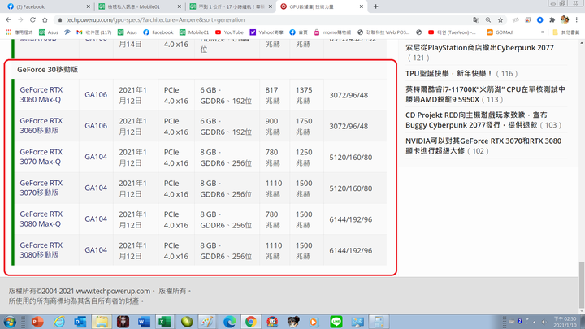Open the zoom magnifier icon in address bar
585x329 pixels.
[488, 19]
